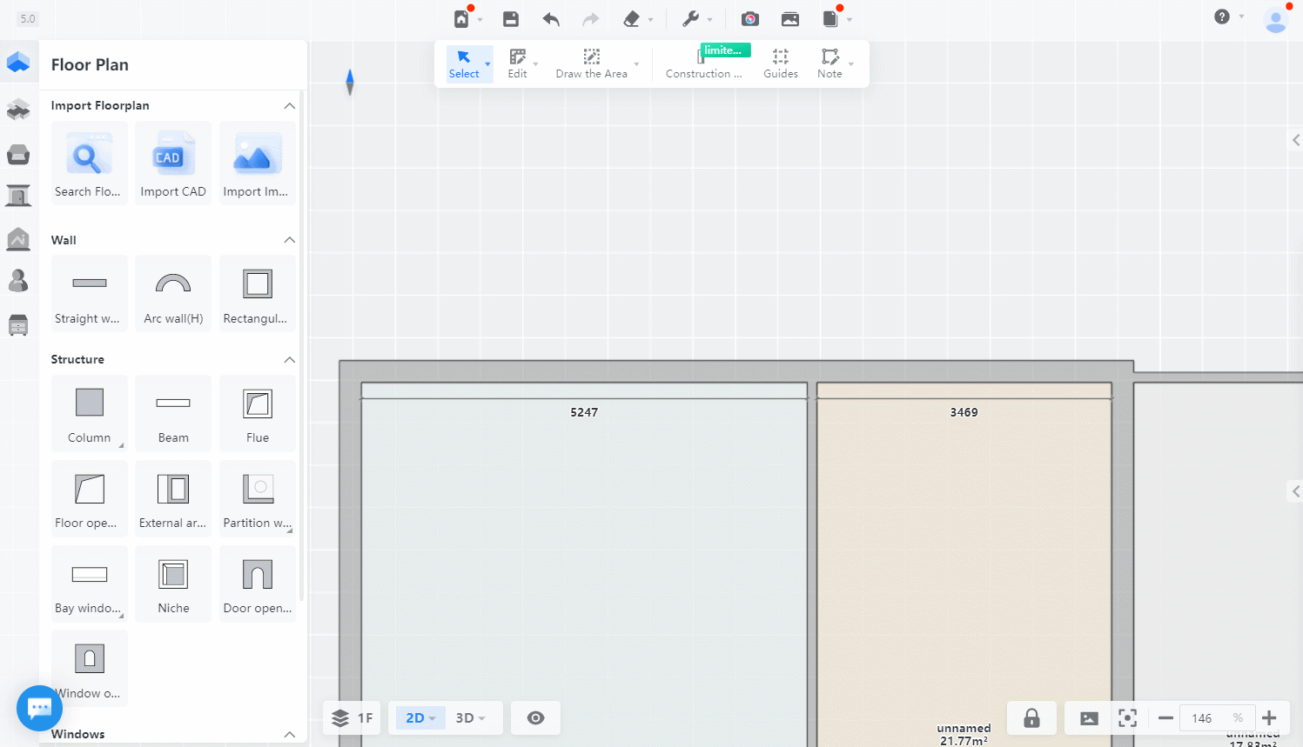Select the Niche structure tool

173,584
